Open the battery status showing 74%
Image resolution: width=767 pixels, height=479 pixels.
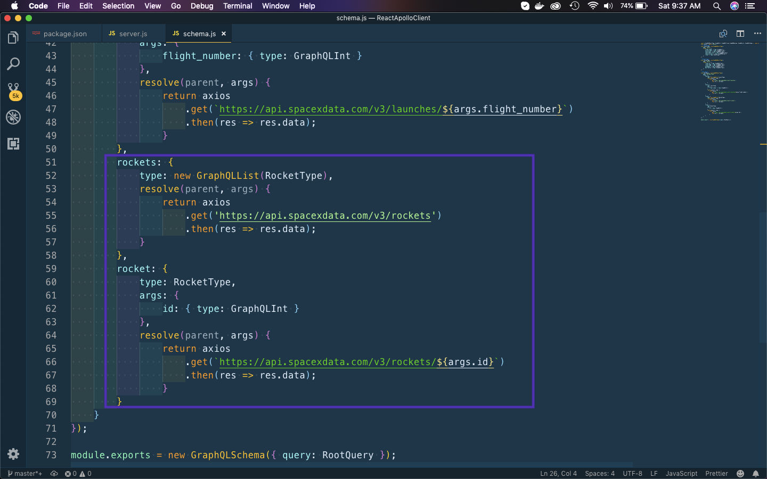(634, 6)
